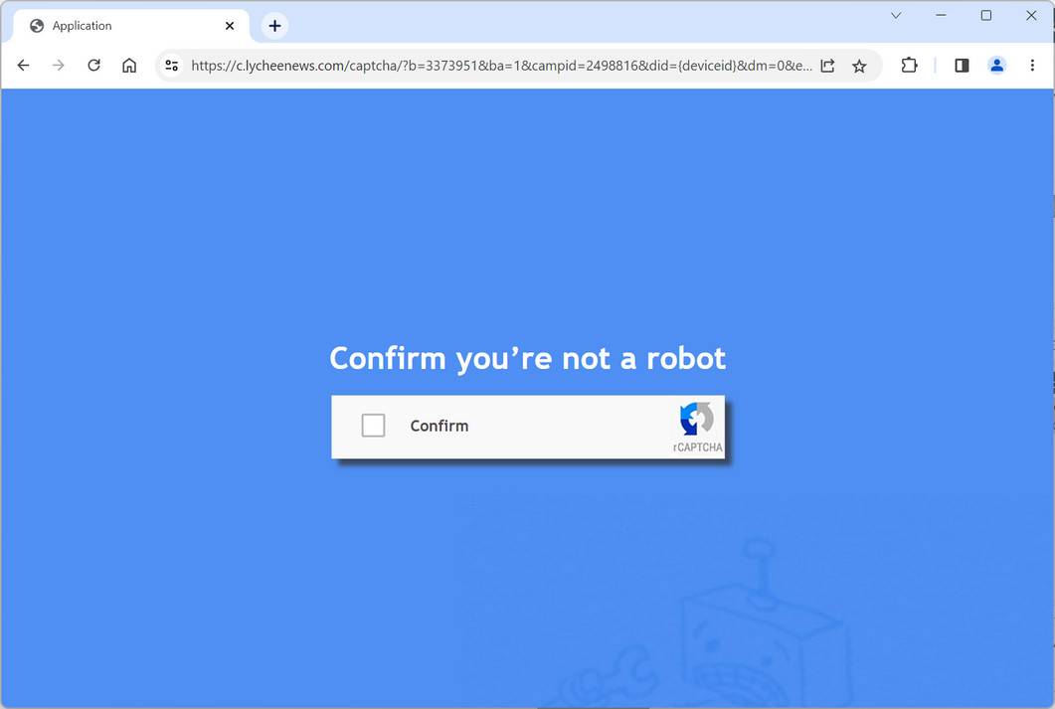The height and width of the screenshot is (709, 1055).
Task: Click the URL address bar field
Action: [x=501, y=66]
